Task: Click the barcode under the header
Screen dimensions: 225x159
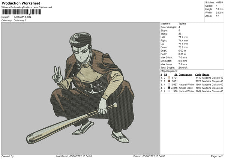Action: pyautogui.click(x=21, y=12)
